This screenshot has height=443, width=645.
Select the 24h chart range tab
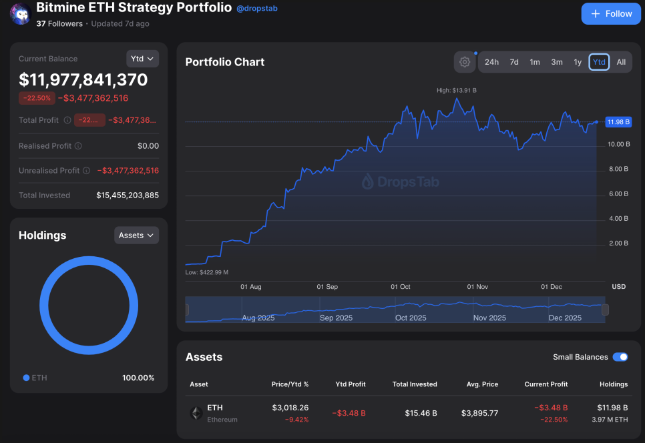point(491,62)
